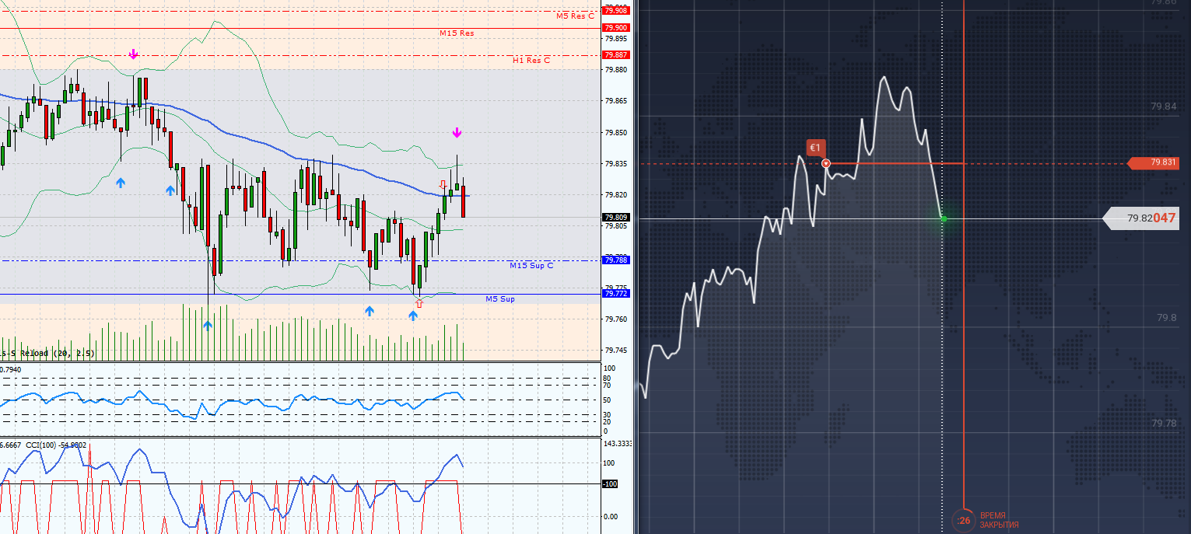Image resolution: width=1191 pixels, height=534 pixels.
Task: Select the €1 trade marker badge
Action: point(815,147)
